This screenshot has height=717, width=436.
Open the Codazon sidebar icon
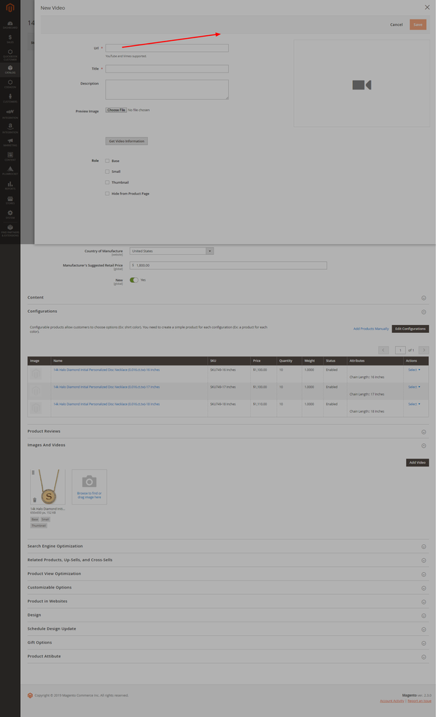click(x=10, y=84)
